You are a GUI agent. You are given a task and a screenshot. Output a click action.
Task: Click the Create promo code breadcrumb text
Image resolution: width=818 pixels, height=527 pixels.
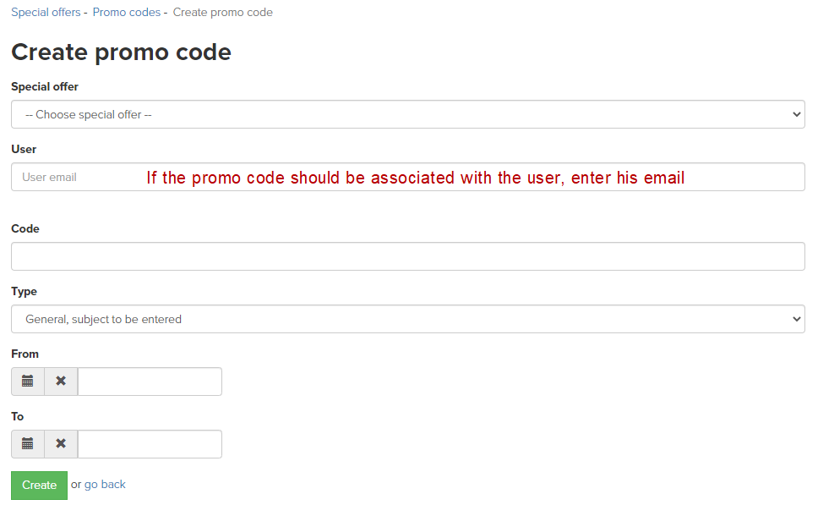click(x=223, y=12)
